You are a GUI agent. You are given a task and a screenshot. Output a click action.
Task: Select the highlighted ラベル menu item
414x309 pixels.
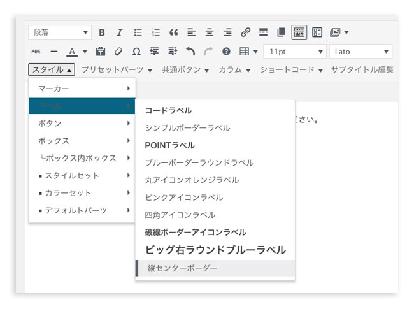82,106
